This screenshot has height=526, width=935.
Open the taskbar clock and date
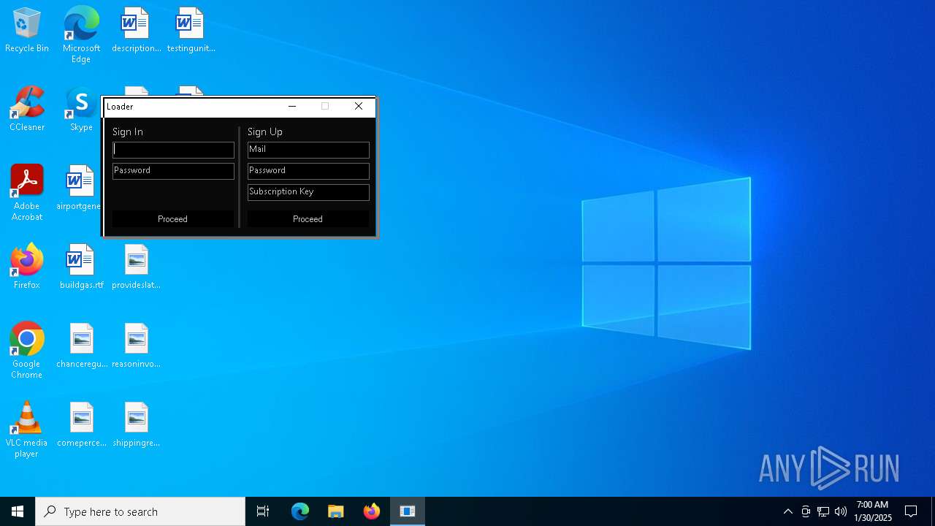point(873,511)
